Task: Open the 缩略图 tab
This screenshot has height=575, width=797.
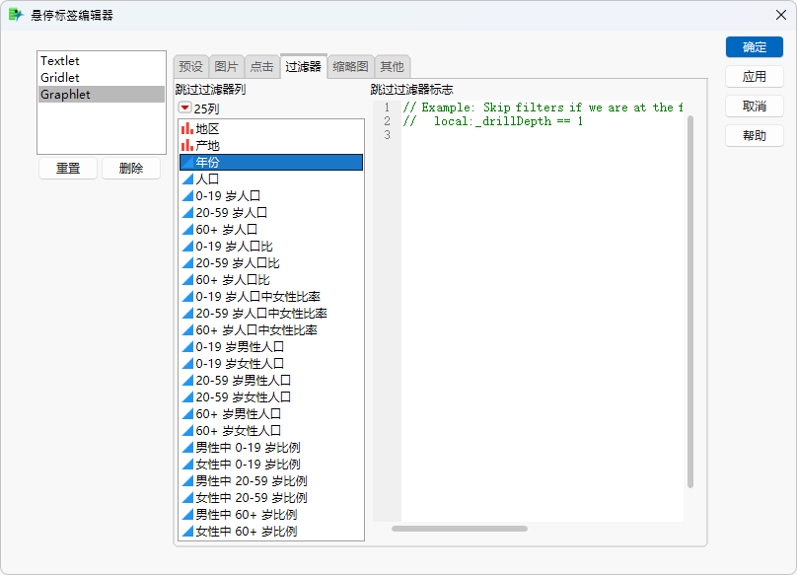Action: point(351,67)
